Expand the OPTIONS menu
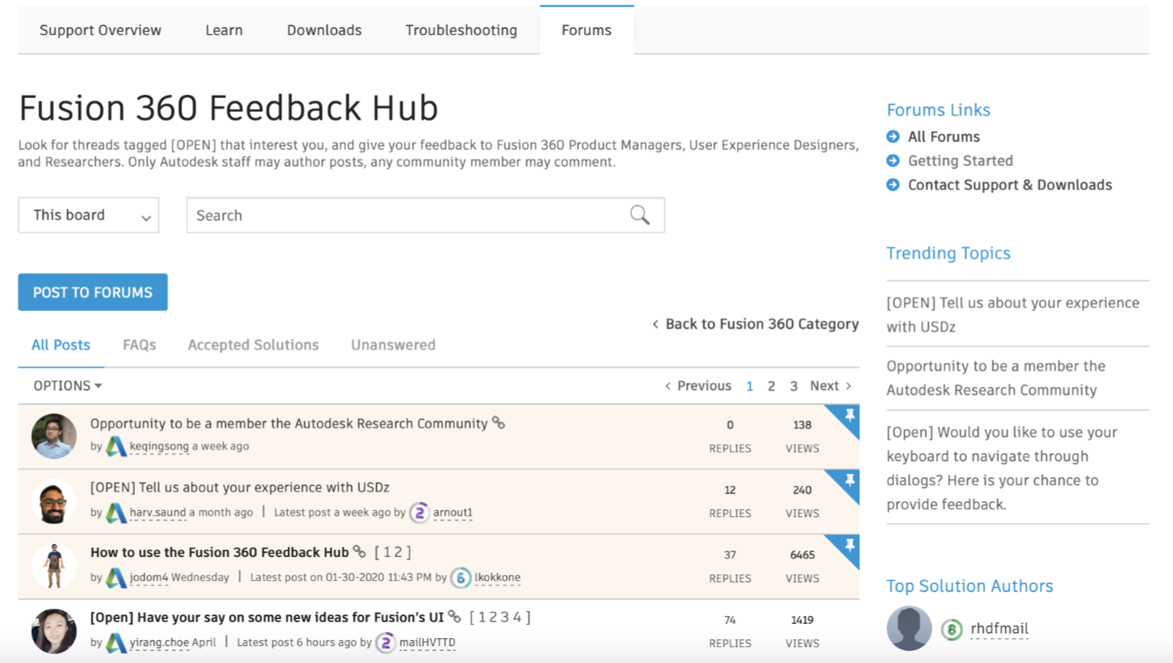1173x663 pixels. pos(65,385)
